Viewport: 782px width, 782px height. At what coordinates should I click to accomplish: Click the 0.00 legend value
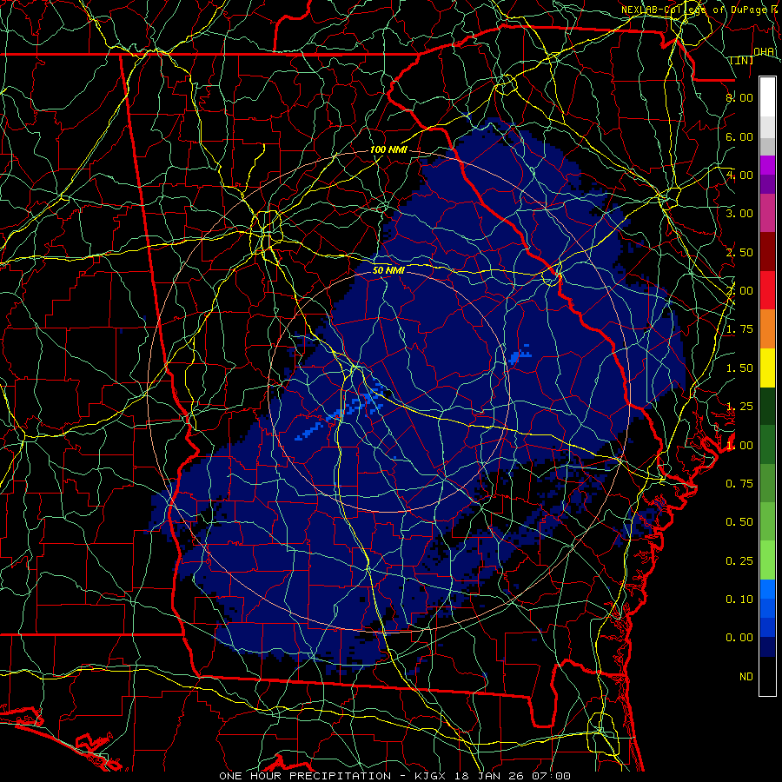pos(739,638)
